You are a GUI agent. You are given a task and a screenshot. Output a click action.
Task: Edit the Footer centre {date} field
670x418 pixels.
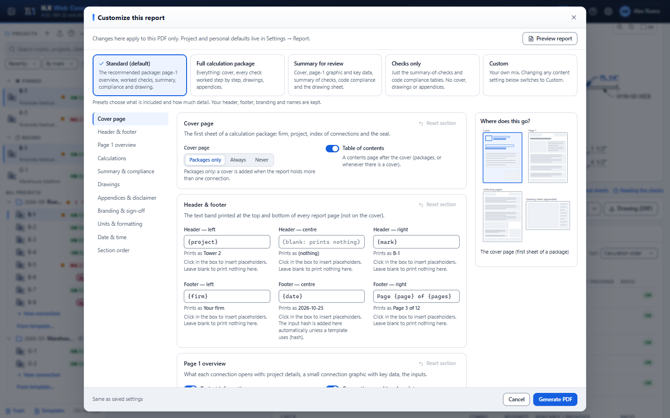322,296
